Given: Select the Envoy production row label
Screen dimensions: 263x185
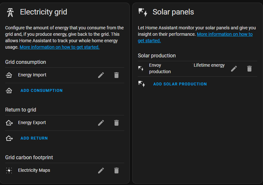Looking at the screenshot, I should [160, 68].
